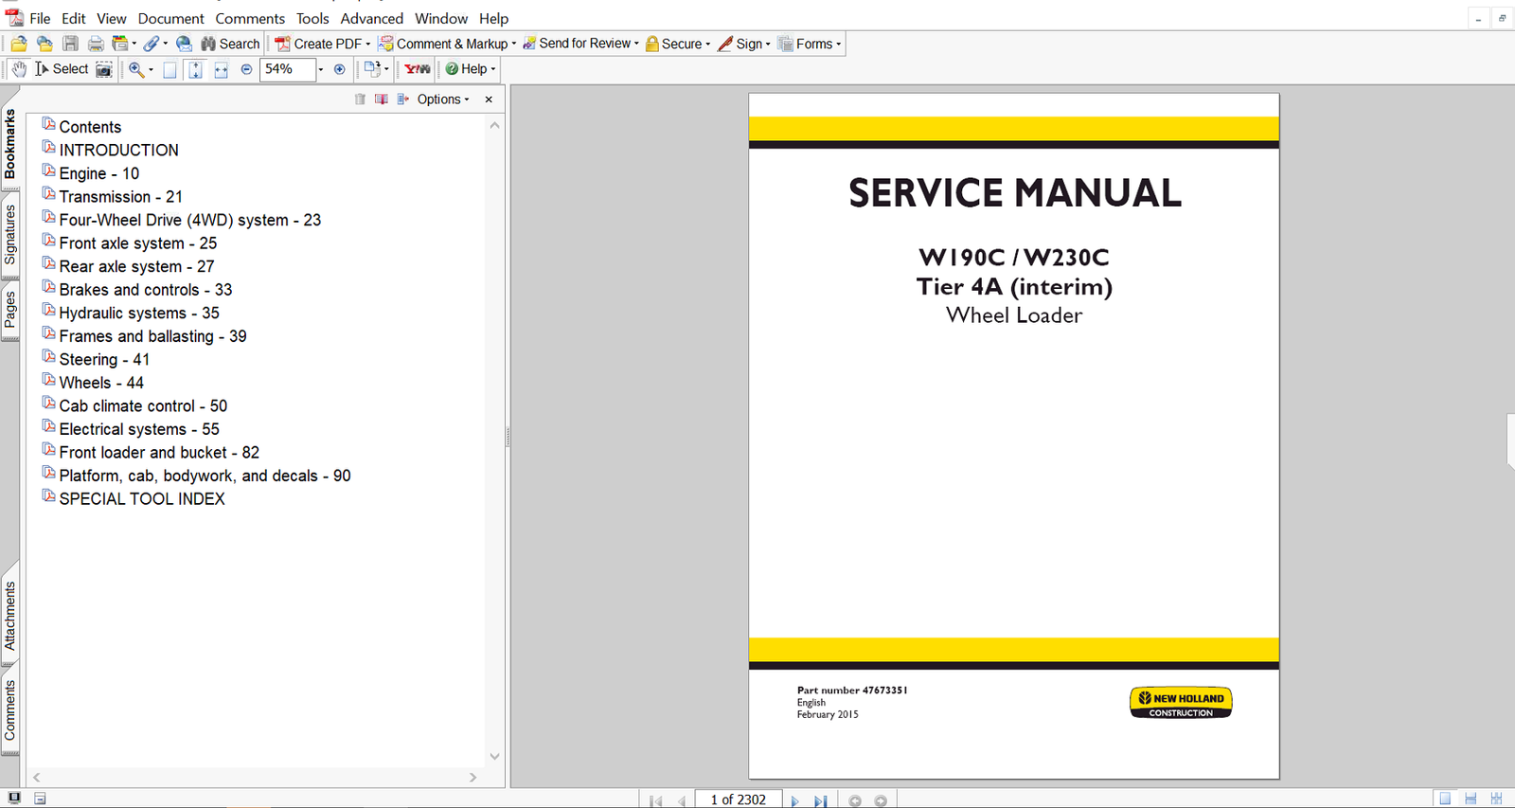Click the Search button in the toolbar
The height and width of the screenshot is (808, 1515).
[x=230, y=44]
